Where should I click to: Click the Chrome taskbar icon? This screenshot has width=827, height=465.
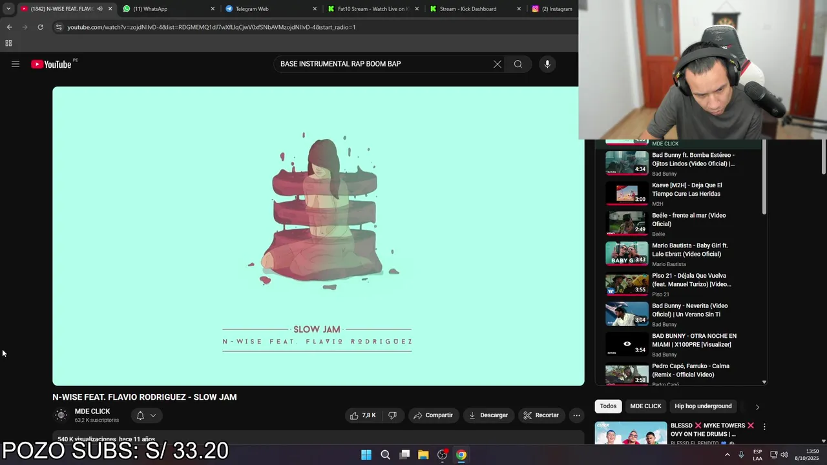(x=461, y=455)
